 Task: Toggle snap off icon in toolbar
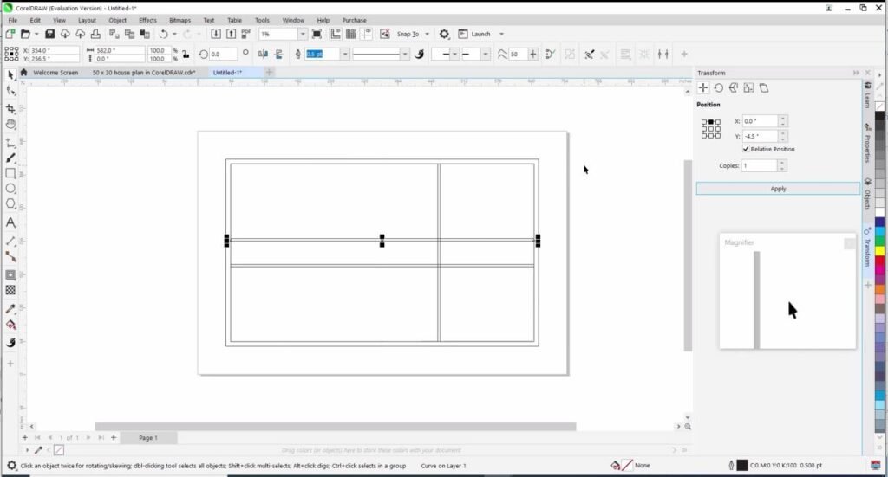384,34
